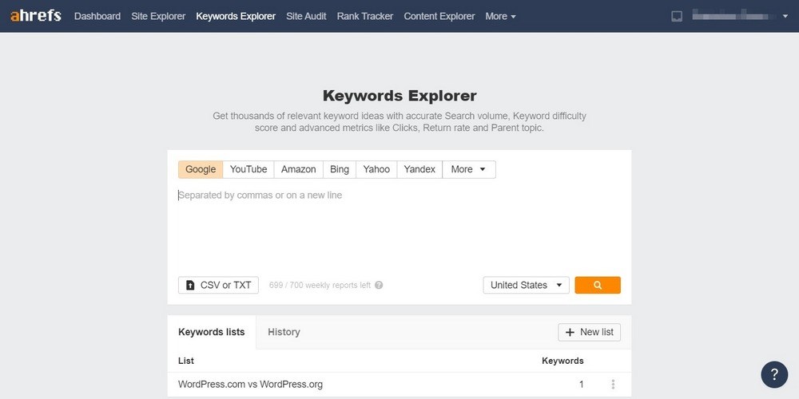Create a New list
The height and width of the screenshot is (399, 799).
pyautogui.click(x=590, y=332)
